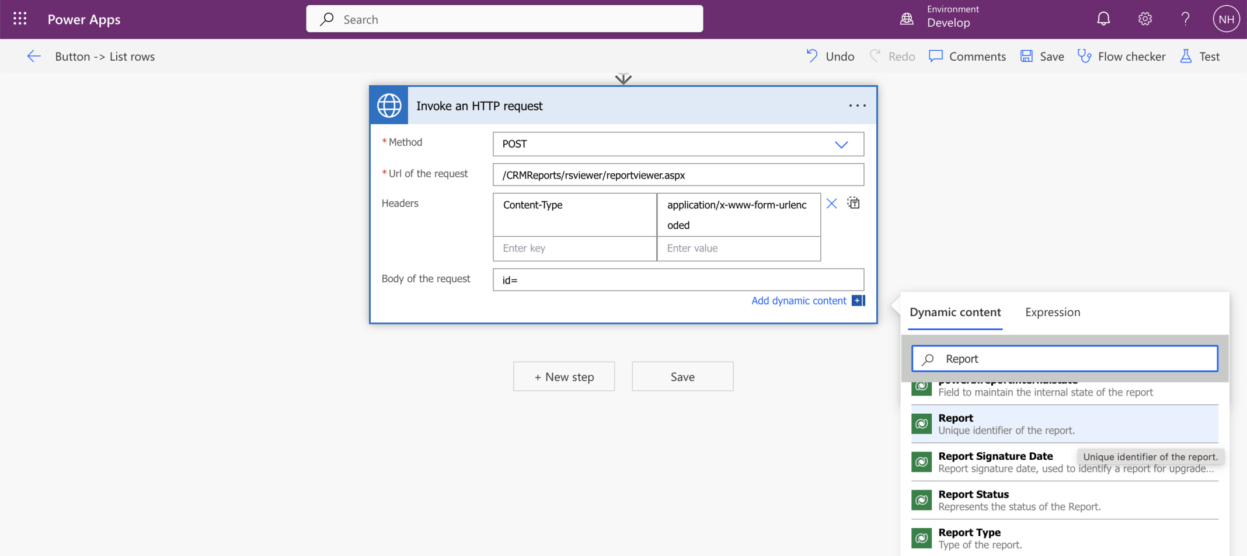1247x556 pixels.
Task: Click the New step button
Action: click(x=564, y=377)
